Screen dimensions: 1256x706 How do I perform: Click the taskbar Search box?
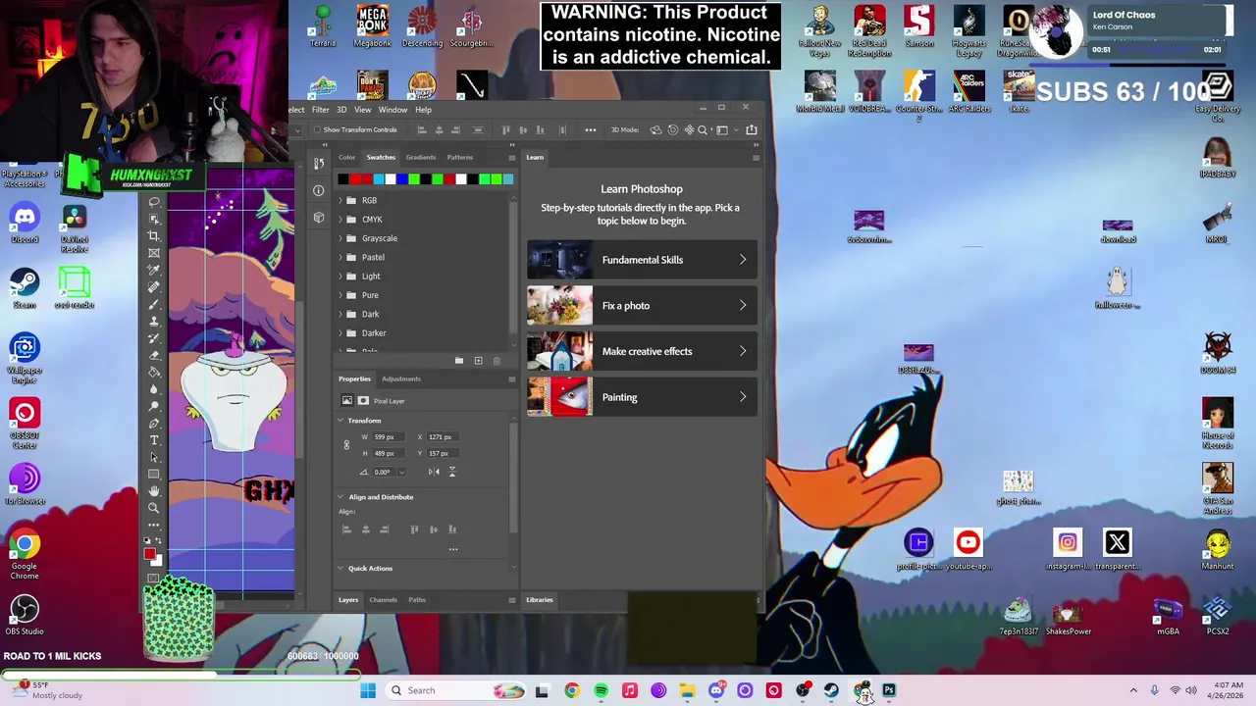[x=456, y=690]
